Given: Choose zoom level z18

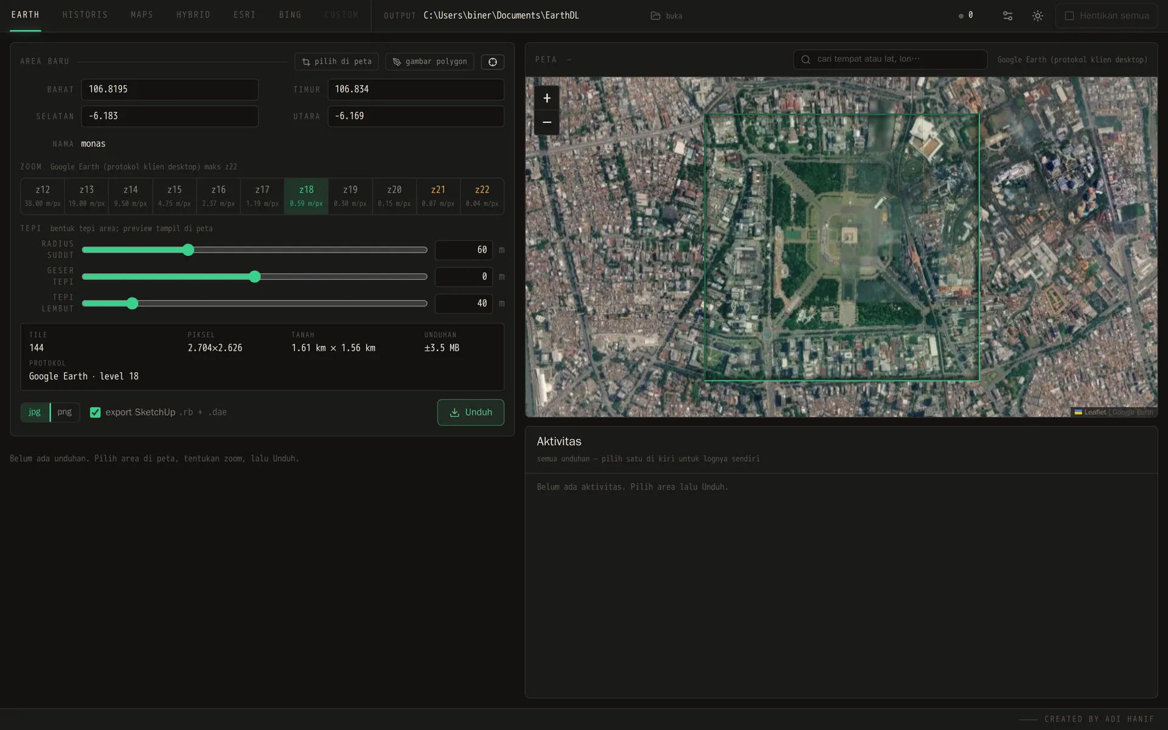Looking at the screenshot, I should [x=306, y=196].
